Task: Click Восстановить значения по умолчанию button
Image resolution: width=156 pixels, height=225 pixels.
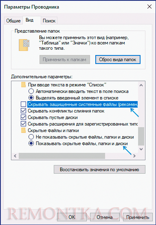Action: (99, 170)
